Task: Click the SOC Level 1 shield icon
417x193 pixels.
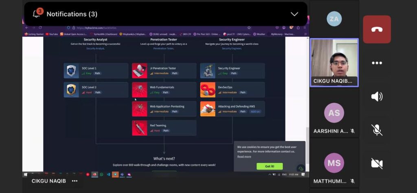Action: pyautogui.click(x=71, y=71)
